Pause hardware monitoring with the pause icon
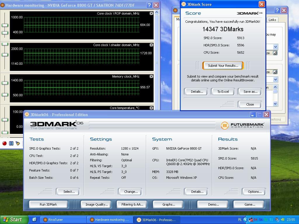 tap(11, 143)
